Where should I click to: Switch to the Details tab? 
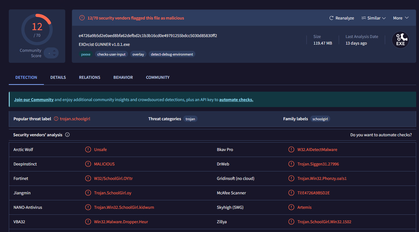[58, 77]
